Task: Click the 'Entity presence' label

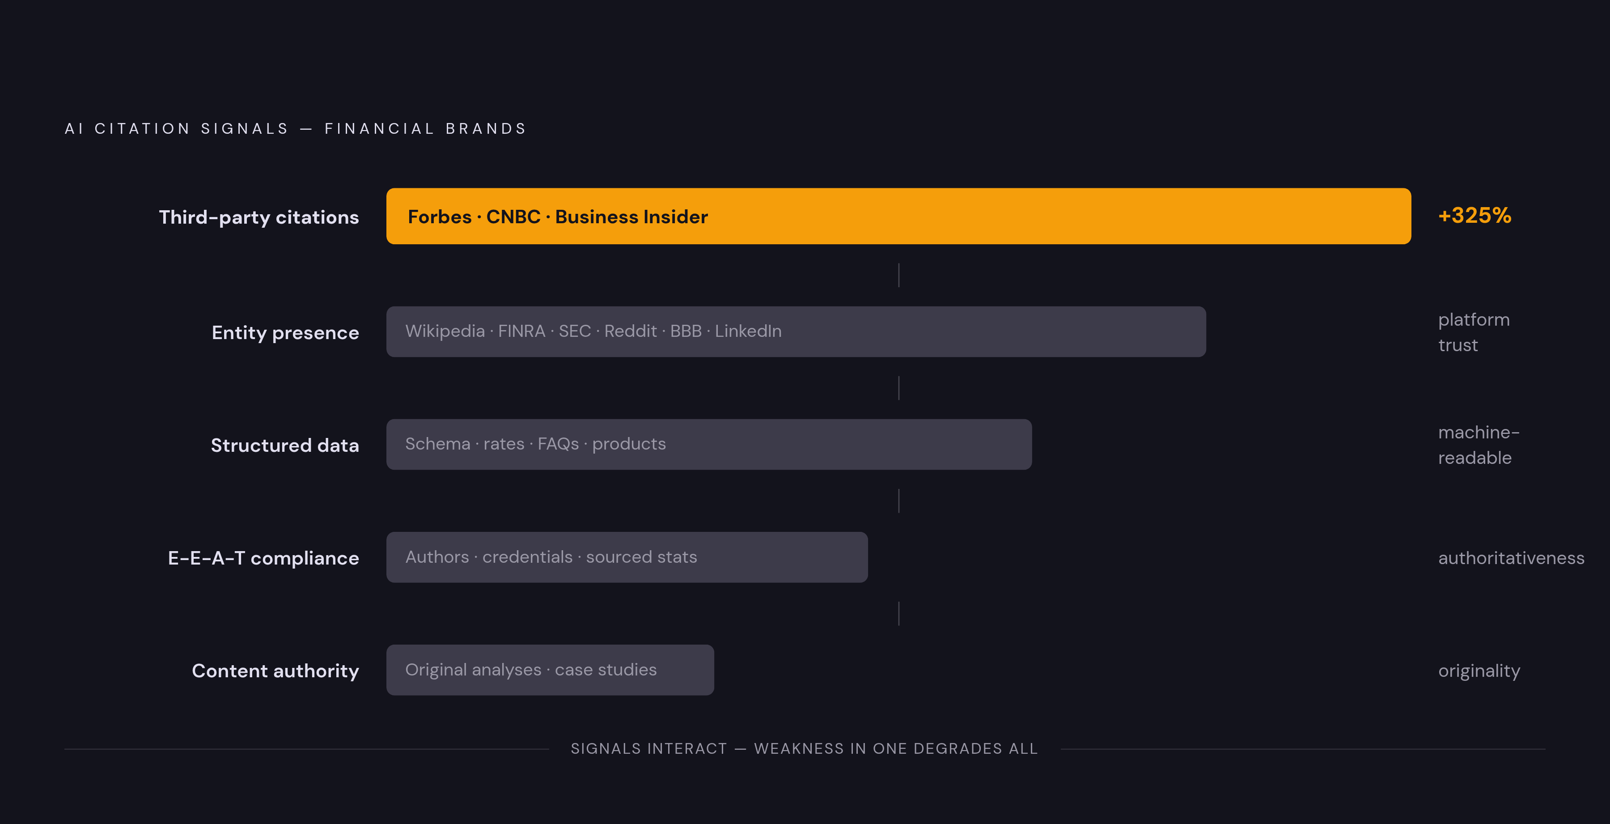Action: click(285, 333)
